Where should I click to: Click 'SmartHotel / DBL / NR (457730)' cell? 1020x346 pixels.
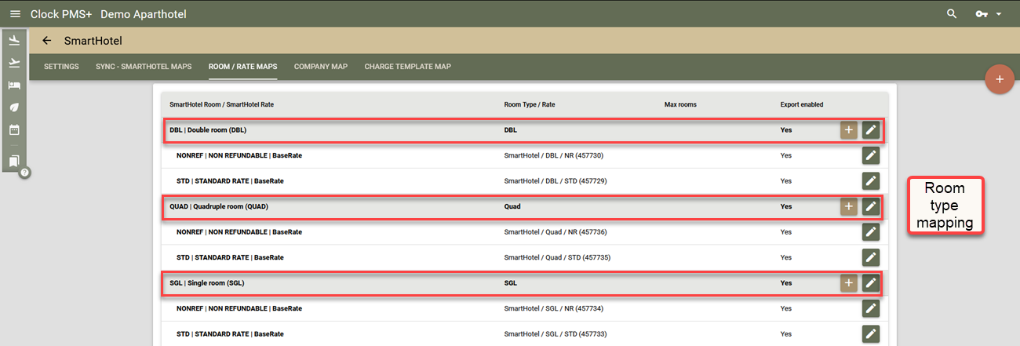click(x=553, y=155)
